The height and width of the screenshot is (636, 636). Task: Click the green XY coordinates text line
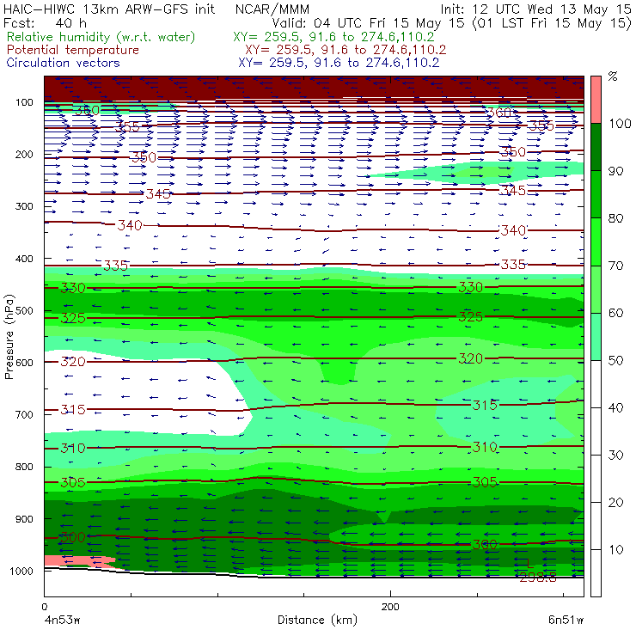pyautogui.click(x=333, y=37)
